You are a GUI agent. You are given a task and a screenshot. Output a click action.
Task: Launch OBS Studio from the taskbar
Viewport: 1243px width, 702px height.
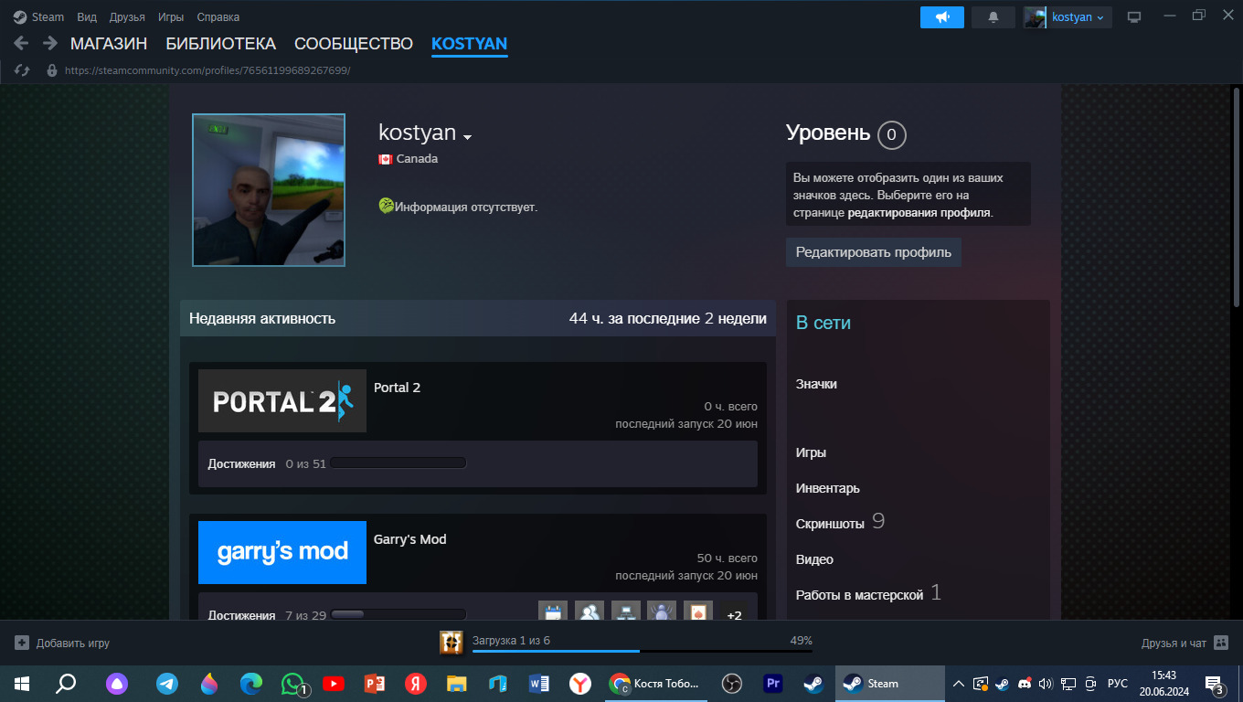[731, 683]
